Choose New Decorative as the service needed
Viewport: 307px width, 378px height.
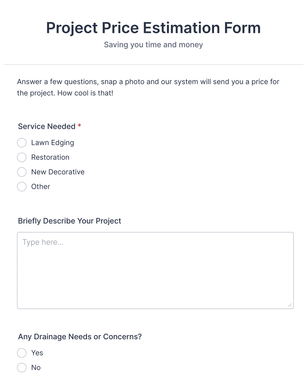pyautogui.click(x=22, y=172)
